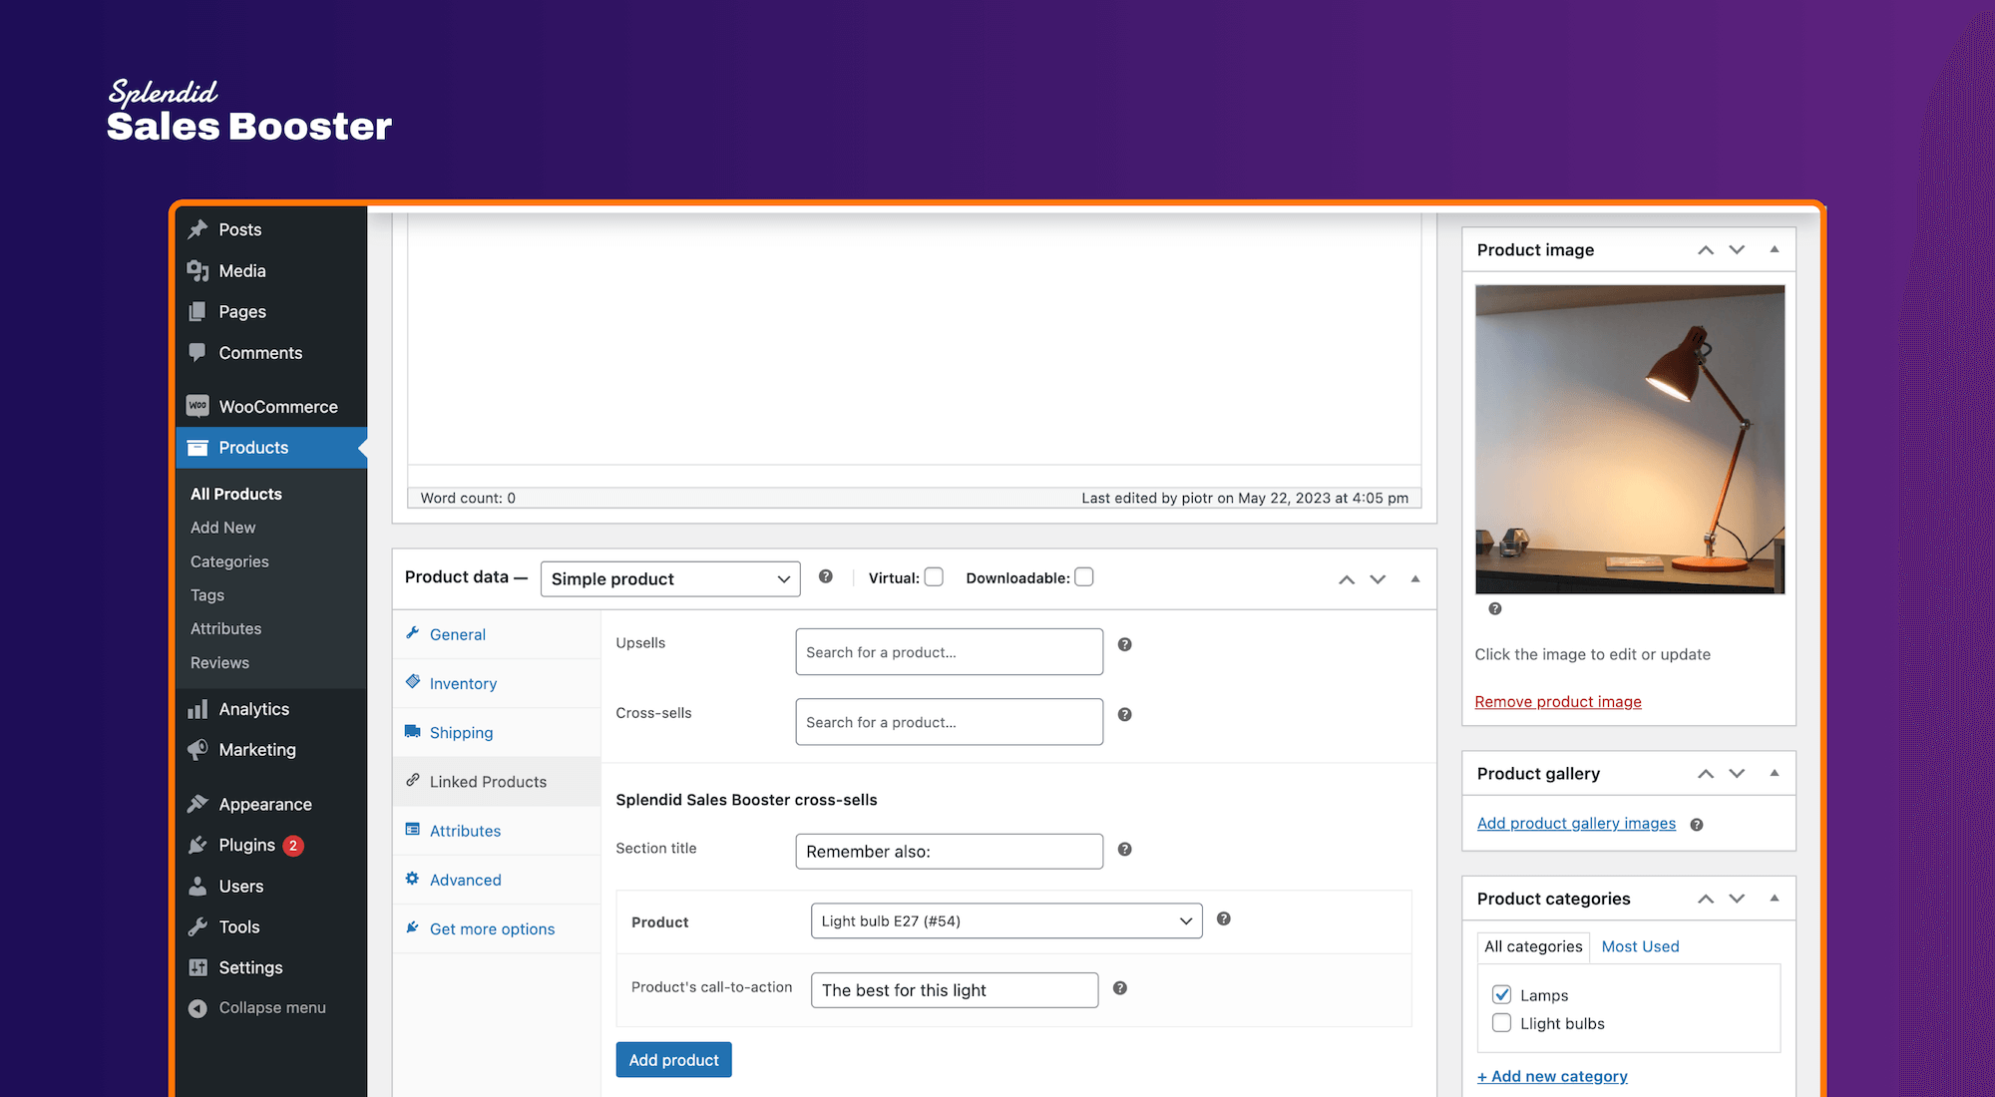Open the Attributes product data tab
Image resolution: width=1995 pixels, height=1097 pixels.
click(x=465, y=831)
